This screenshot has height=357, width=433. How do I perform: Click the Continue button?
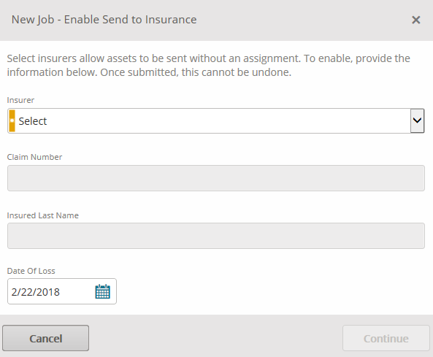(386, 338)
